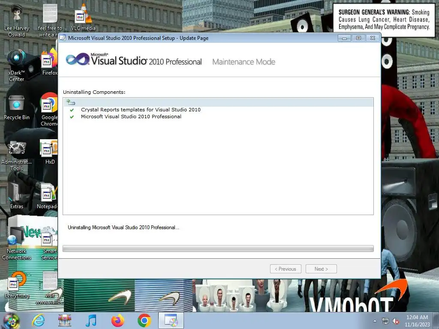
Task: Open Network Connections desktop icon
Action: click(x=17, y=244)
